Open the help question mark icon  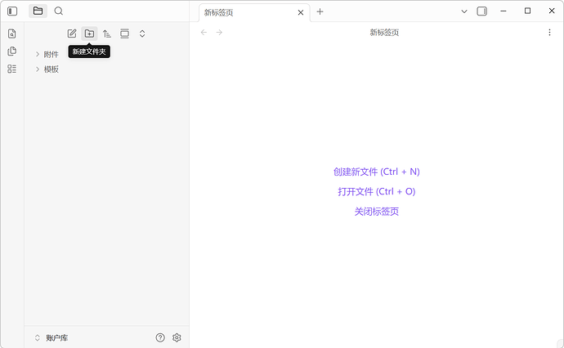[x=160, y=337]
